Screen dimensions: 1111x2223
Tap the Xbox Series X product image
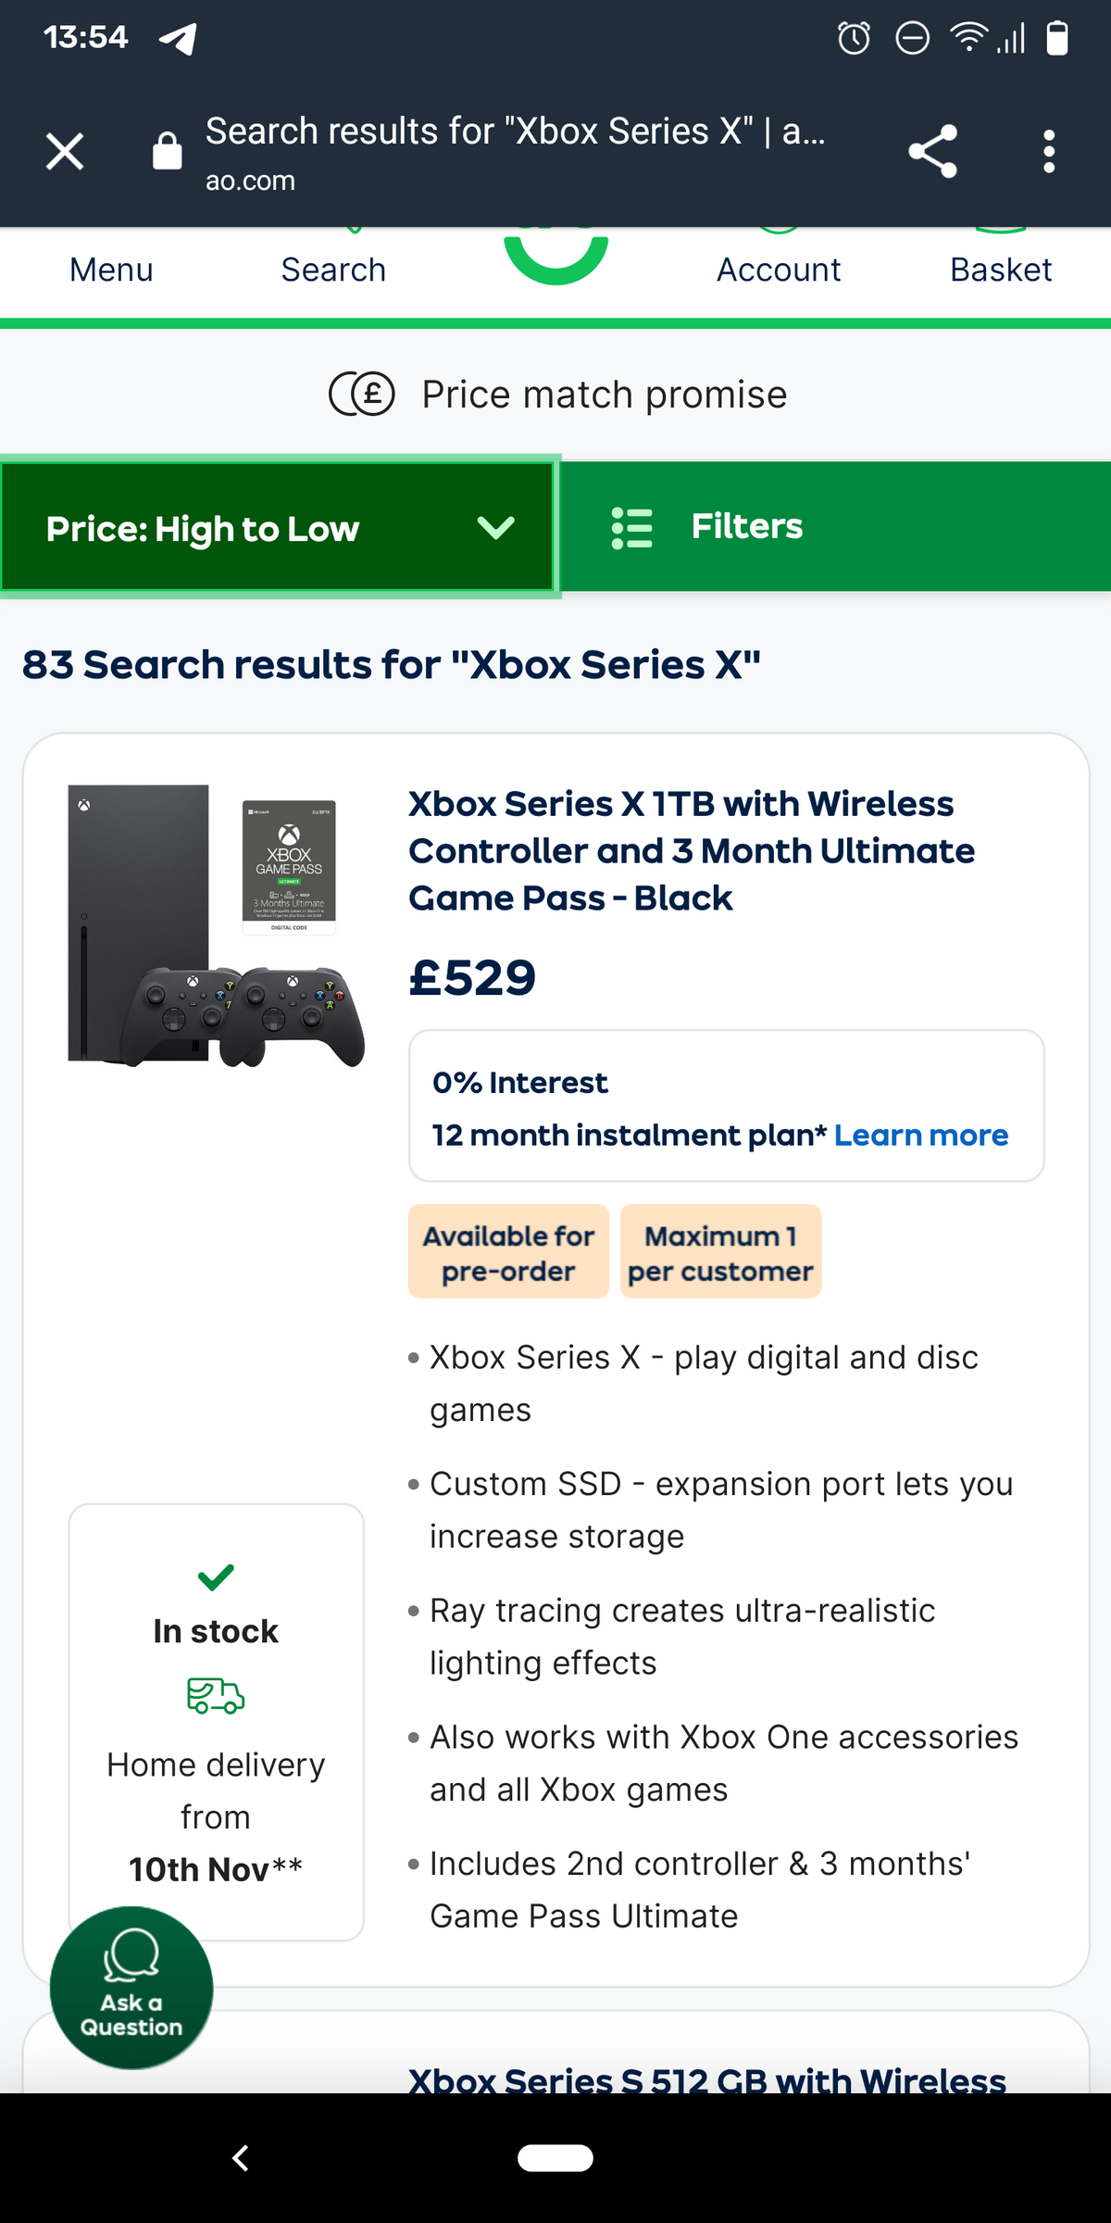216,926
